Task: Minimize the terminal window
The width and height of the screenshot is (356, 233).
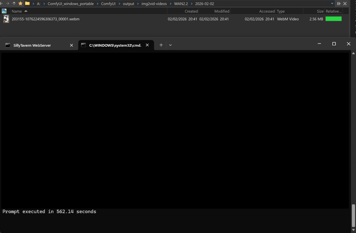Action: point(319,44)
